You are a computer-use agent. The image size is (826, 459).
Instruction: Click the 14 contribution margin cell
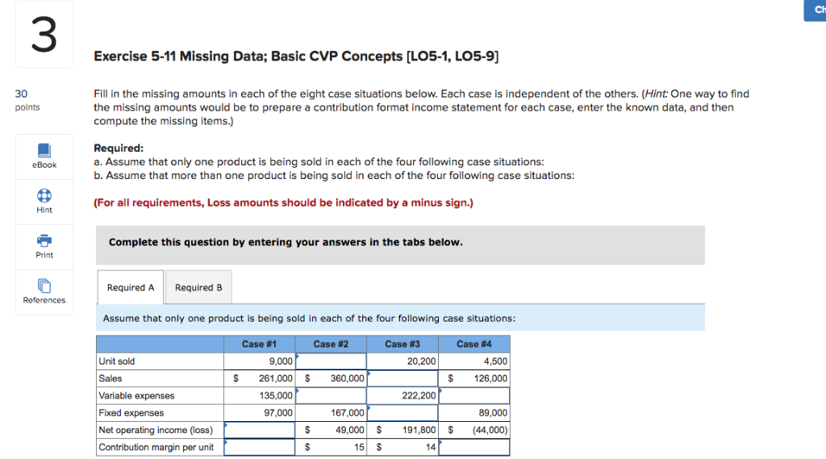(403, 447)
